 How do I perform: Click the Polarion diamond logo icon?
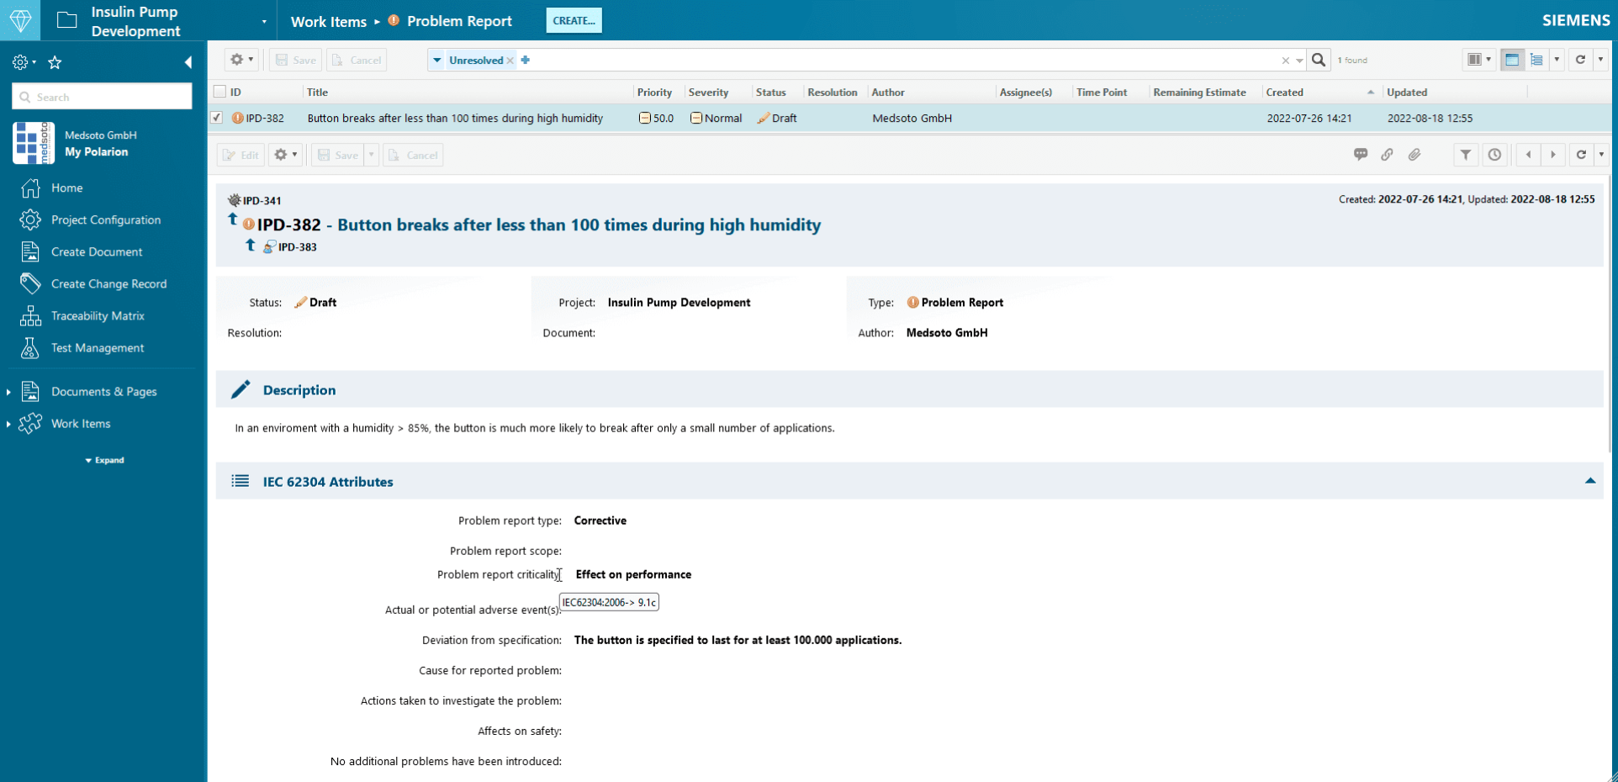click(20, 20)
